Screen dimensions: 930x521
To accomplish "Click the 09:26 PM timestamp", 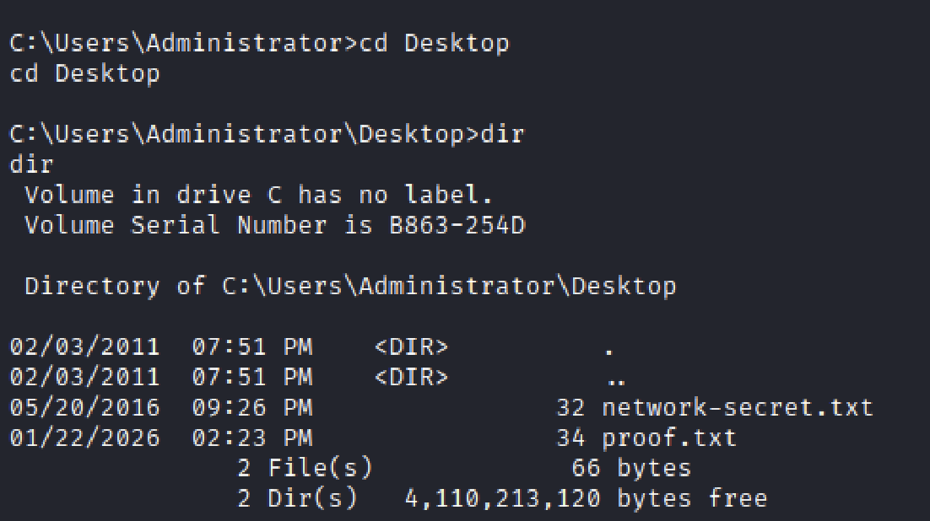I will 251,408.
